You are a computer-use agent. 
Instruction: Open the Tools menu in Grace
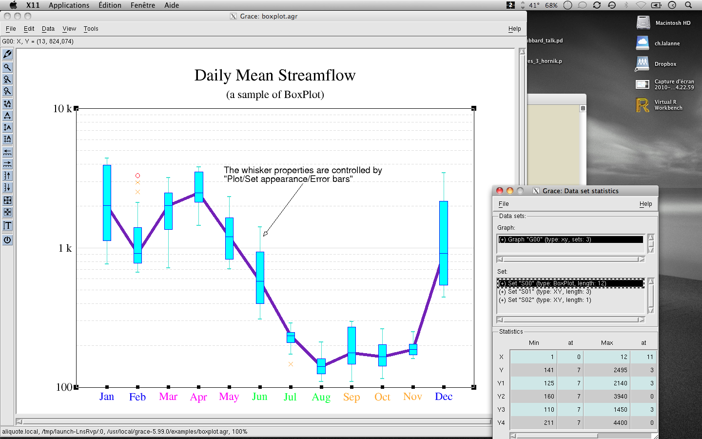pos(91,29)
